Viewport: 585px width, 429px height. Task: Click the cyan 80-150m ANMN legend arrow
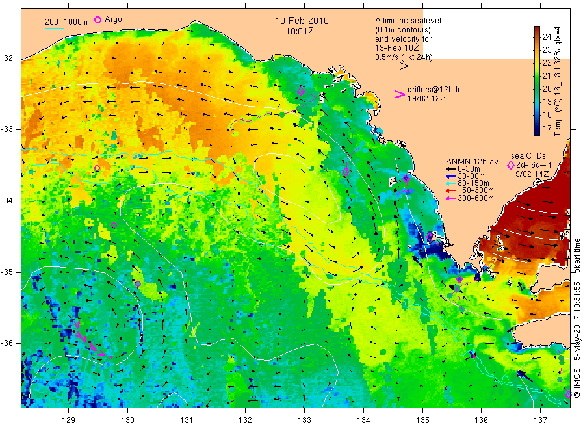pos(450,183)
